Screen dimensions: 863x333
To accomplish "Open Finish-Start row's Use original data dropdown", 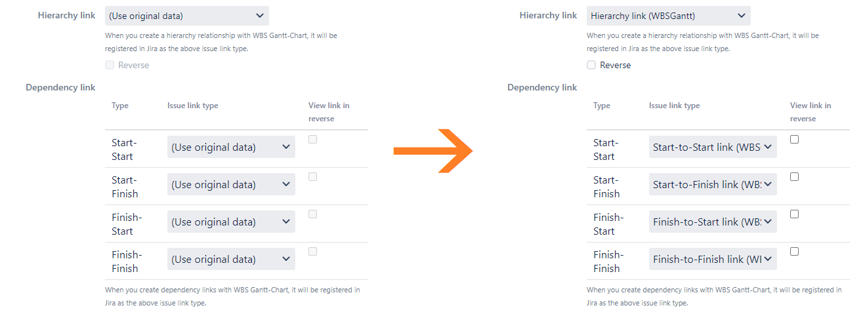I will [231, 222].
